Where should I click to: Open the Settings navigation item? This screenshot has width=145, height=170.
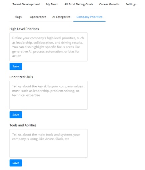tap(131, 4)
